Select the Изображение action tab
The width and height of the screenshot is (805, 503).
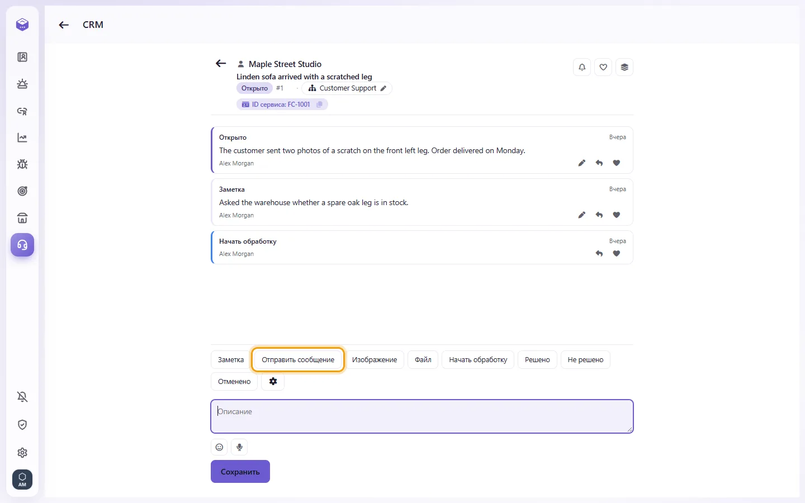click(375, 360)
